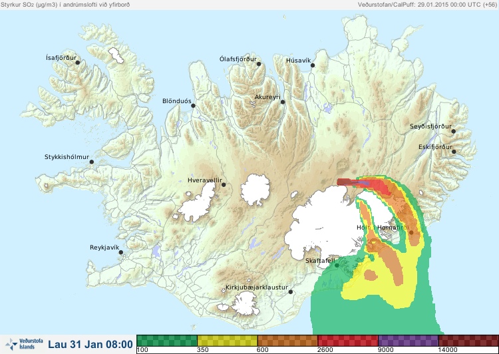Select the Akureyri town marker
Viewport: 499px width, 354px height.
(x=283, y=102)
